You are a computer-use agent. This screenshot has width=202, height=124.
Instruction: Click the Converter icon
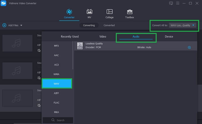[x=69, y=12]
